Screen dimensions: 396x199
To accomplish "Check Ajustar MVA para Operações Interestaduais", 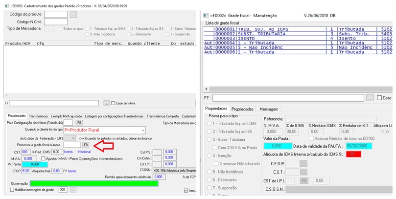I will (44, 158).
